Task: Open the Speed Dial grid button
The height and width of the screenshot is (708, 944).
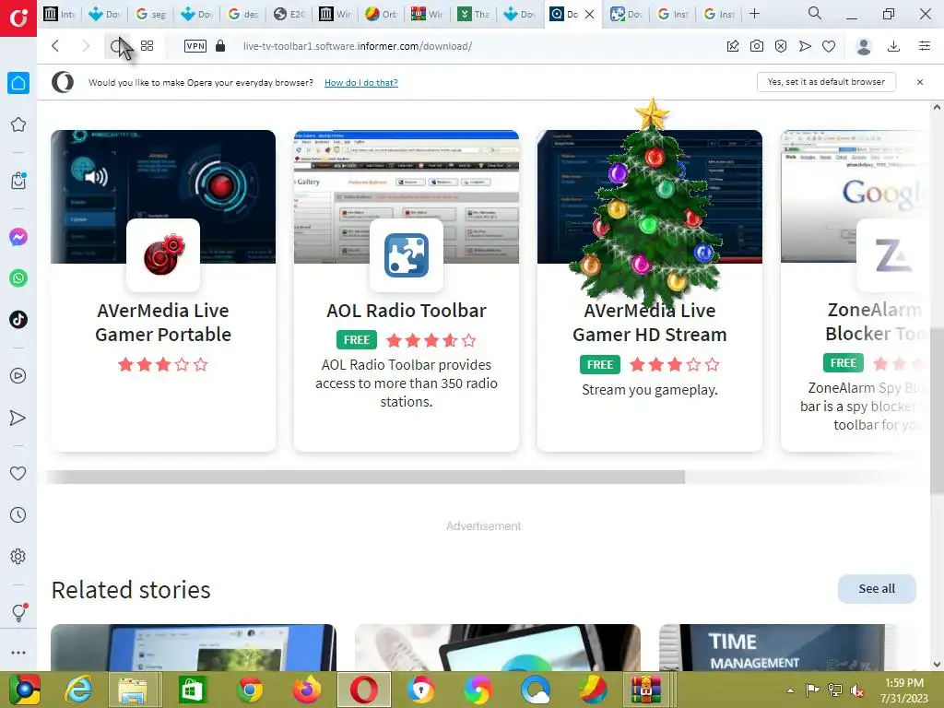Action: pyautogui.click(x=147, y=46)
